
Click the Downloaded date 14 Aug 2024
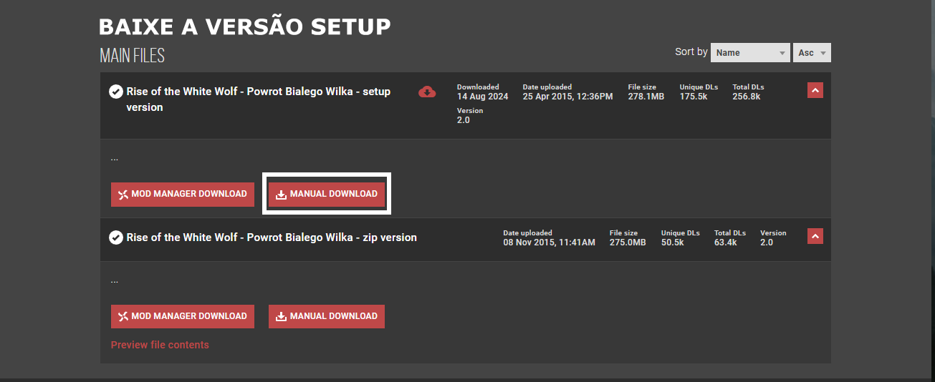pyautogui.click(x=482, y=97)
